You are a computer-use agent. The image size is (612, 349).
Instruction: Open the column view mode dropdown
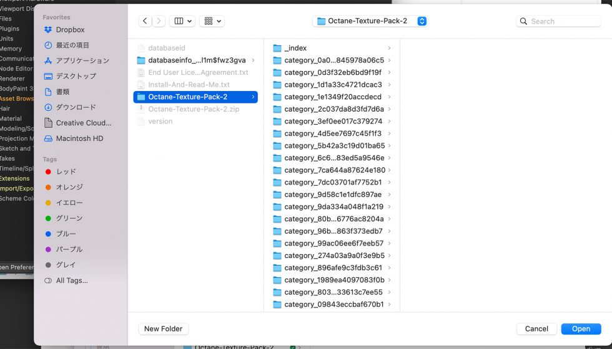pyautogui.click(x=182, y=21)
